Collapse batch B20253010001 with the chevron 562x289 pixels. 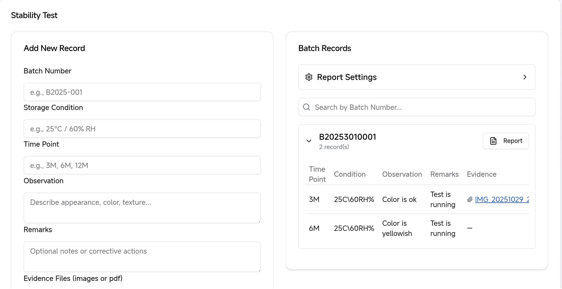pyautogui.click(x=309, y=141)
